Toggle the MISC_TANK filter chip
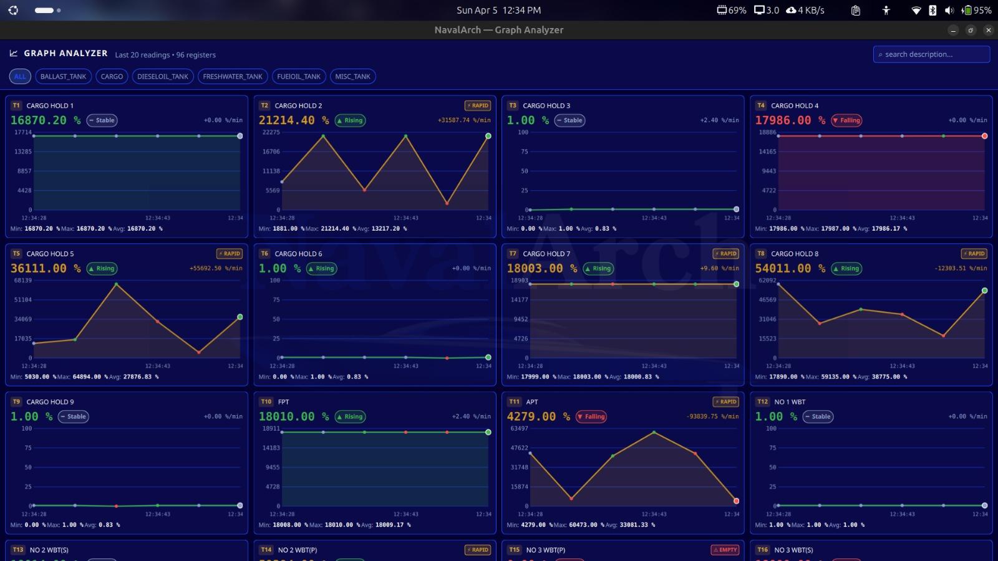The height and width of the screenshot is (561, 998). tap(352, 76)
